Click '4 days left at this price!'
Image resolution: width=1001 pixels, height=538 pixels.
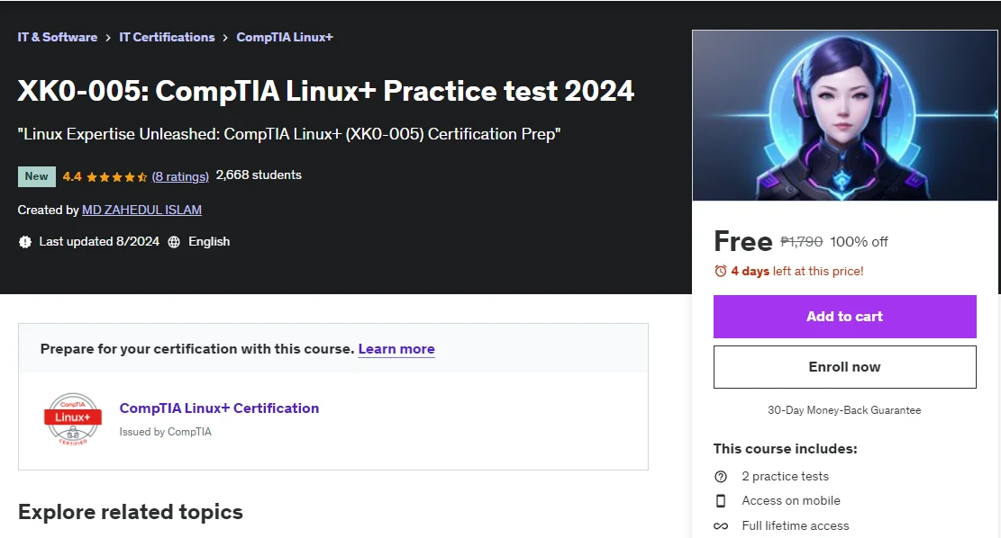797,271
